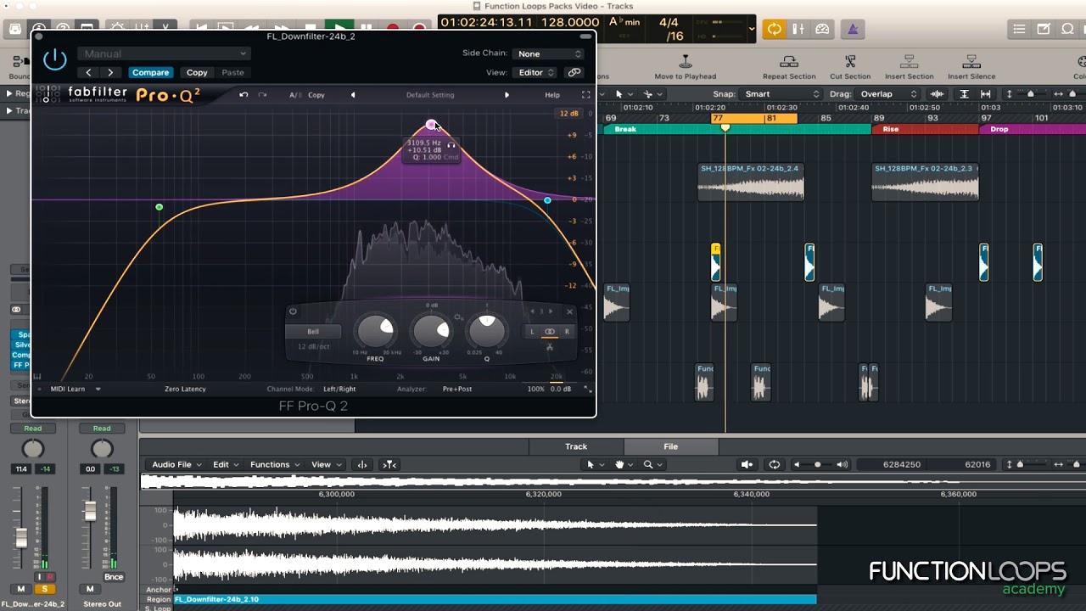Toggle the selected band enable button
Viewport: 1086px width, 611px height.
(x=293, y=311)
